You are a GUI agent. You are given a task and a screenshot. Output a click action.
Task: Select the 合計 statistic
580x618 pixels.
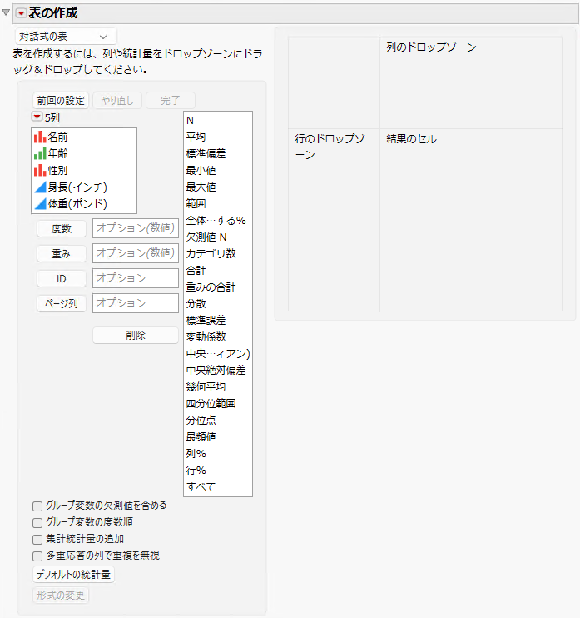point(218,271)
